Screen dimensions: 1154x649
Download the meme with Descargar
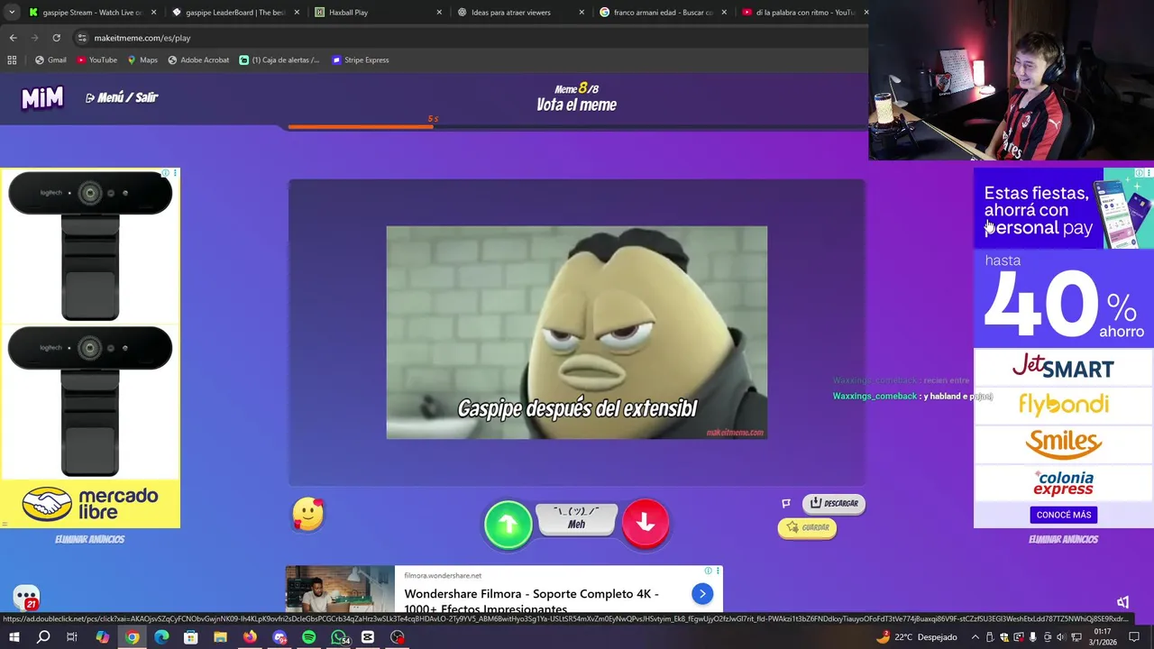pyautogui.click(x=834, y=503)
